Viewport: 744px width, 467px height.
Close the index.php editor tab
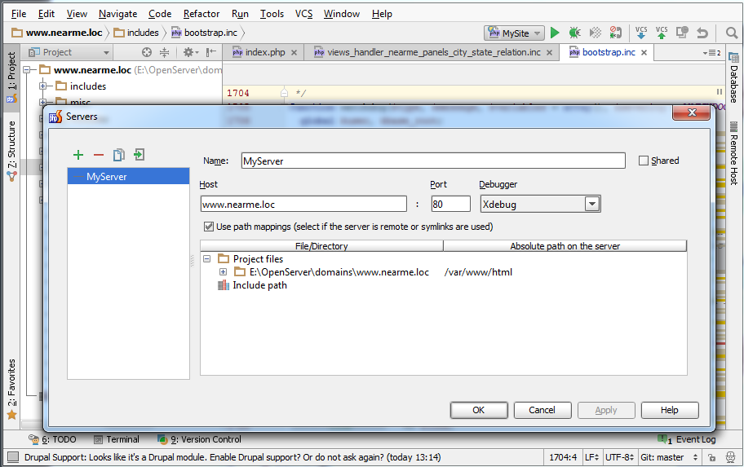pyautogui.click(x=294, y=53)
